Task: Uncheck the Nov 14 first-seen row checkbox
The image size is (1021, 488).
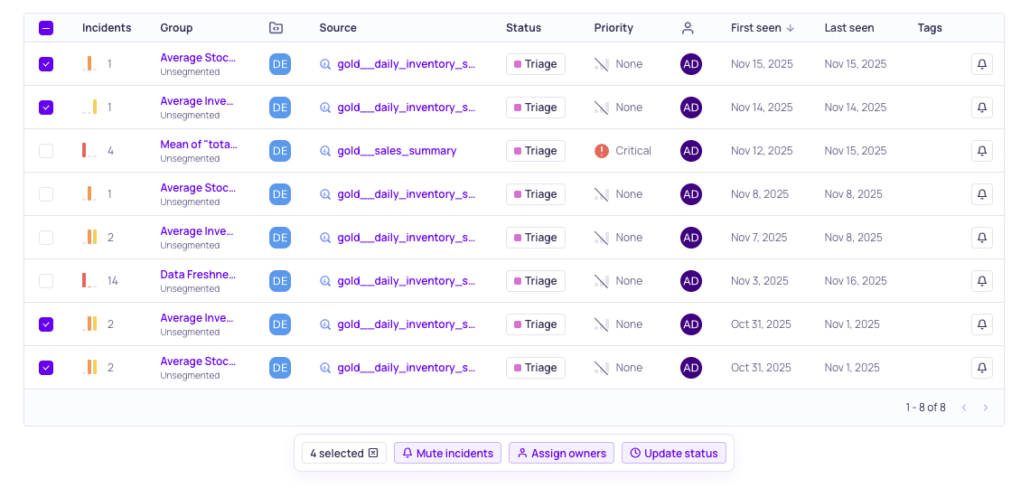Action: 45,108
